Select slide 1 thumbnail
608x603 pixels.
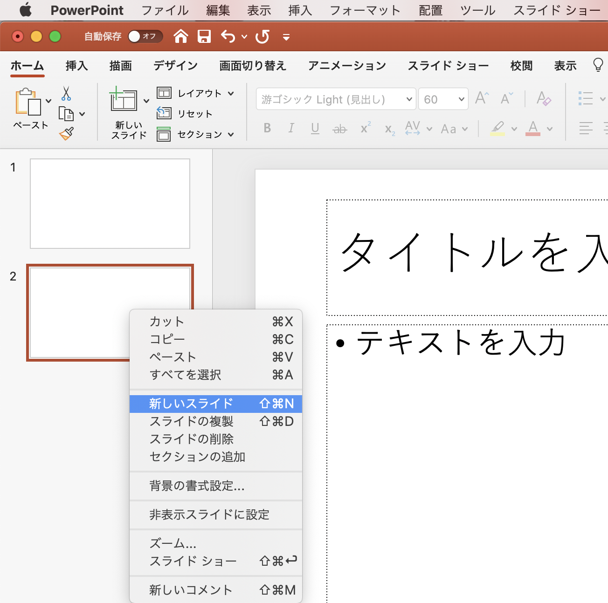[110, 204]
